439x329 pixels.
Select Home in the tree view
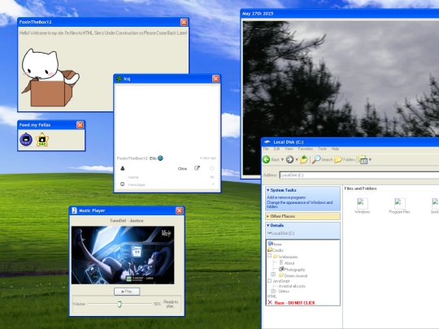pyautogui.click(x=275, y=244)
